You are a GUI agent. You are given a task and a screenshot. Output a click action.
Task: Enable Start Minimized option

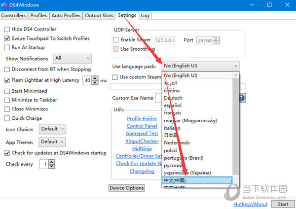click(x=7, y=91)
